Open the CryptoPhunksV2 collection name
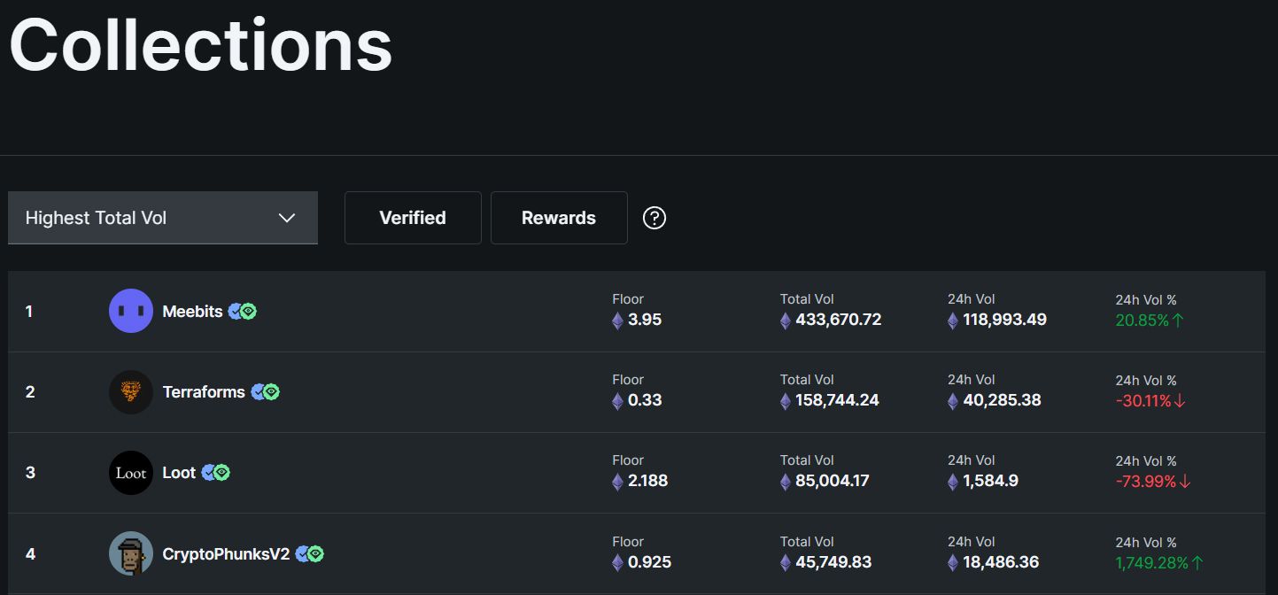The width and height of the screenshot is (1278, 595). point(226,554)
